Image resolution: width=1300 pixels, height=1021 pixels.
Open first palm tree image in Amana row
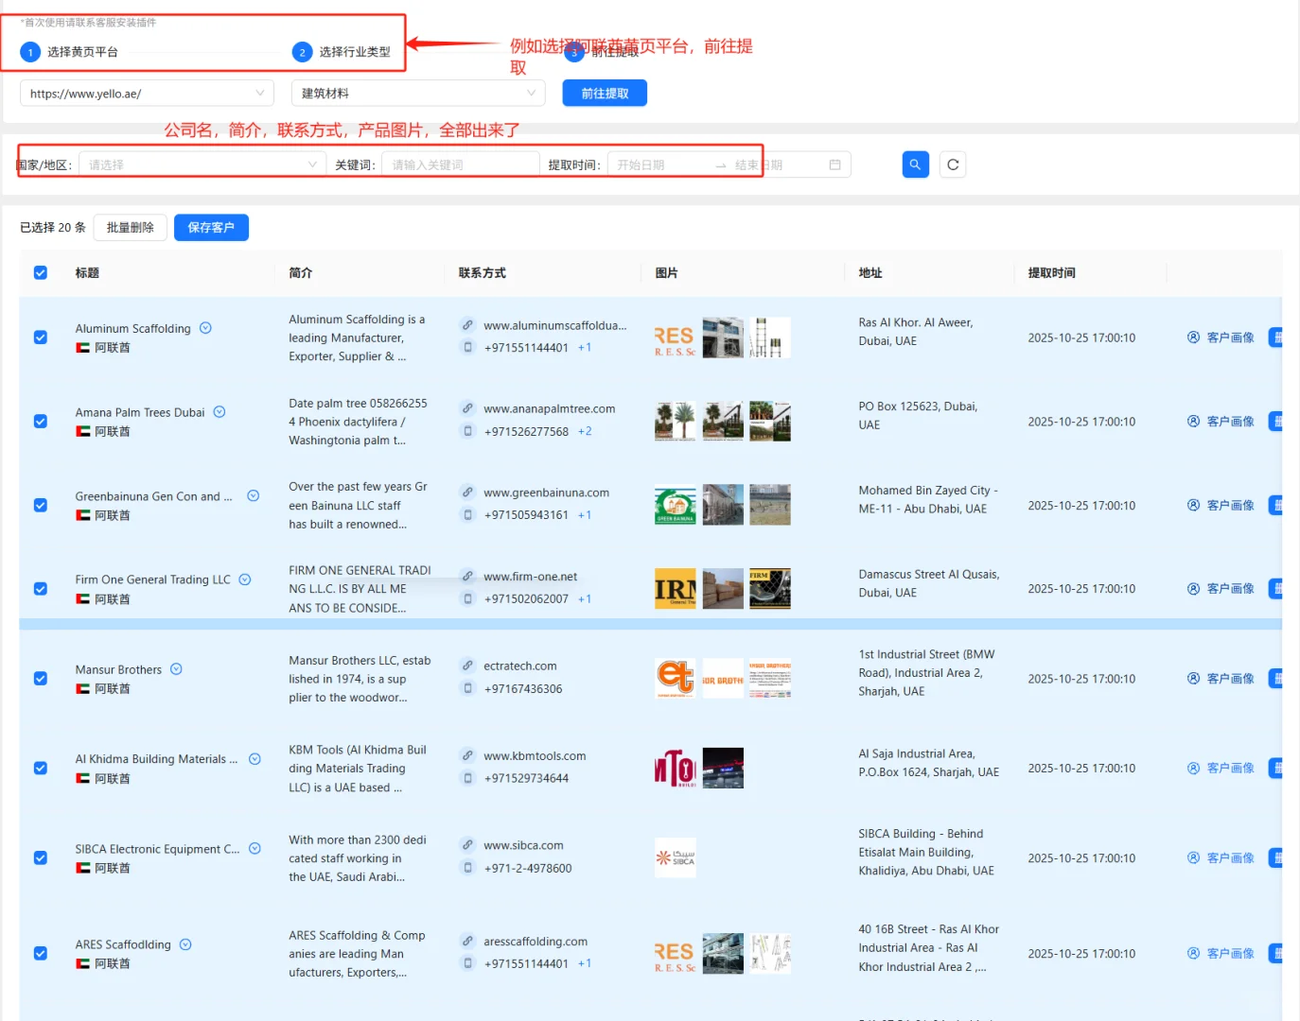(676, 422)
